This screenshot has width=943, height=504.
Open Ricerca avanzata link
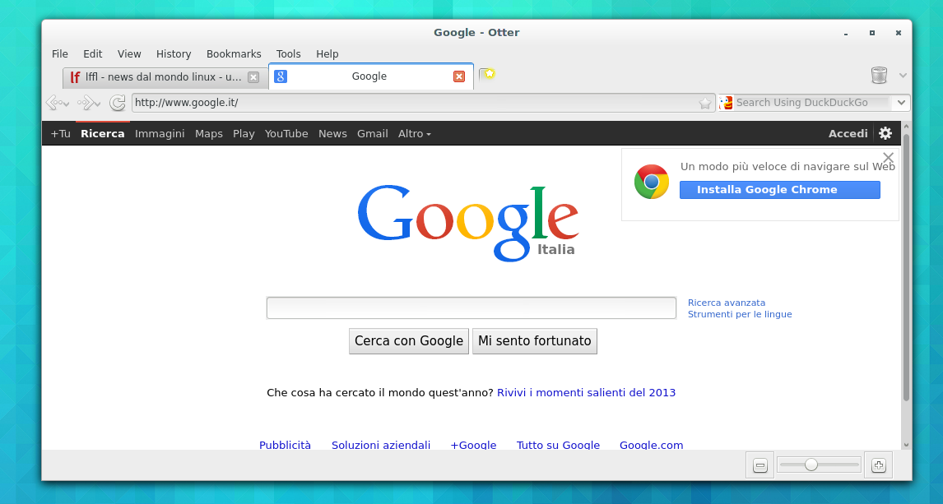coord(727,303)
